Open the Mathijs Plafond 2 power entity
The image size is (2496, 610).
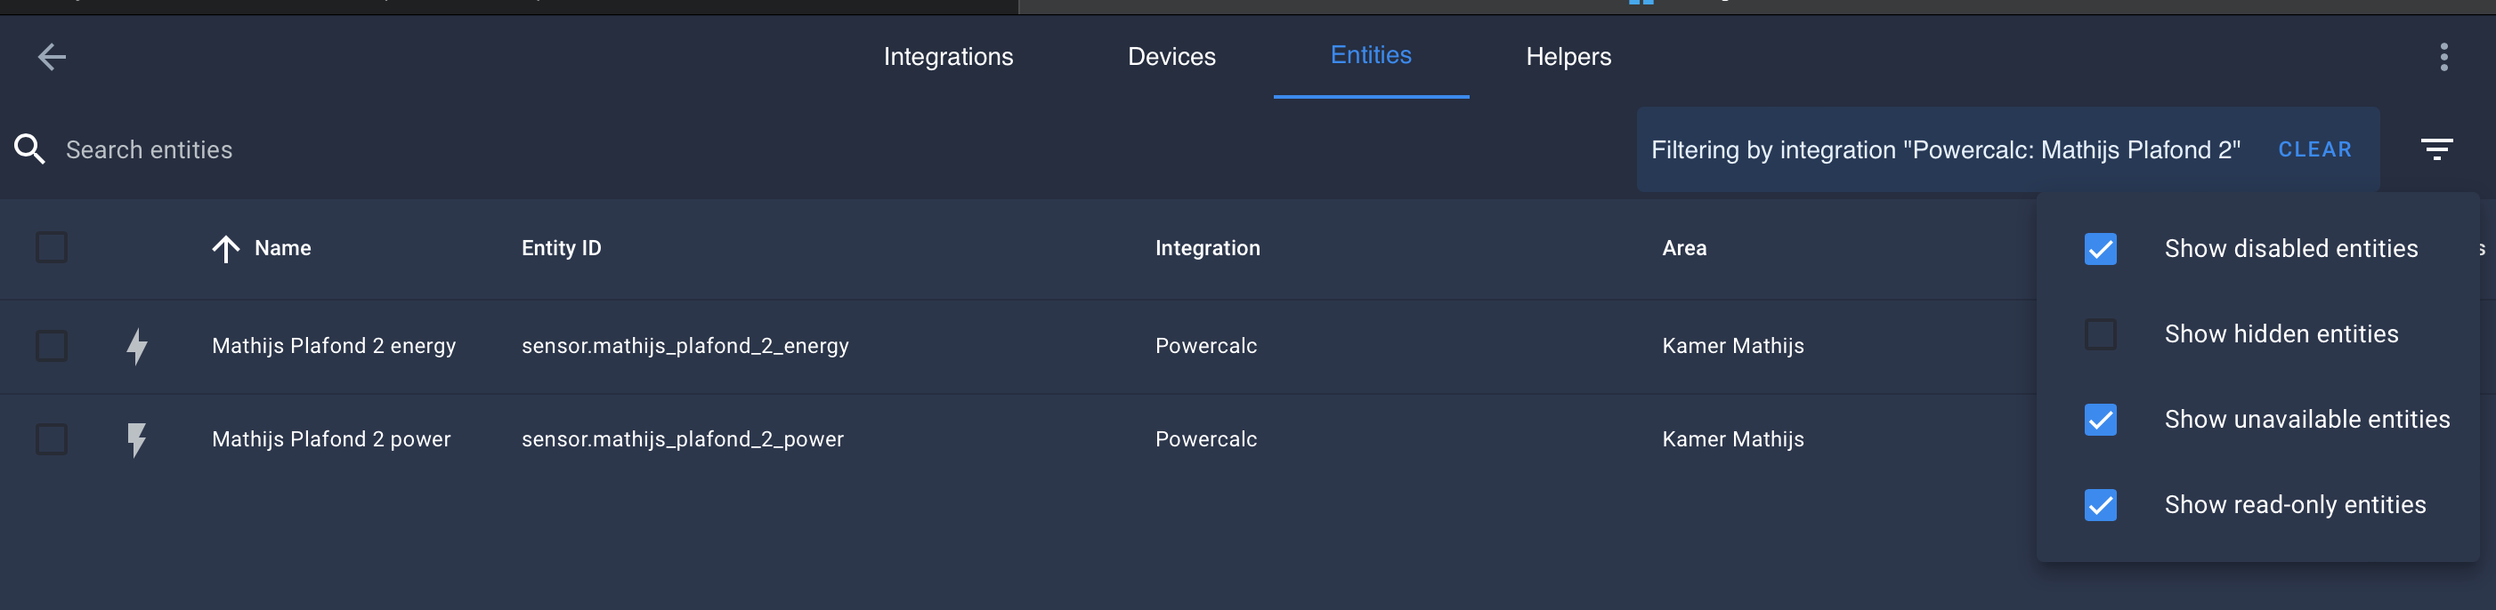click(x=330, y=438)
